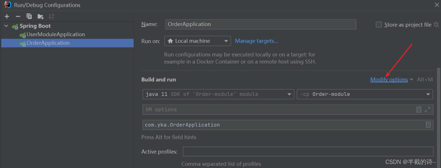Click the move into new folder icon

(x=41, y=16)
